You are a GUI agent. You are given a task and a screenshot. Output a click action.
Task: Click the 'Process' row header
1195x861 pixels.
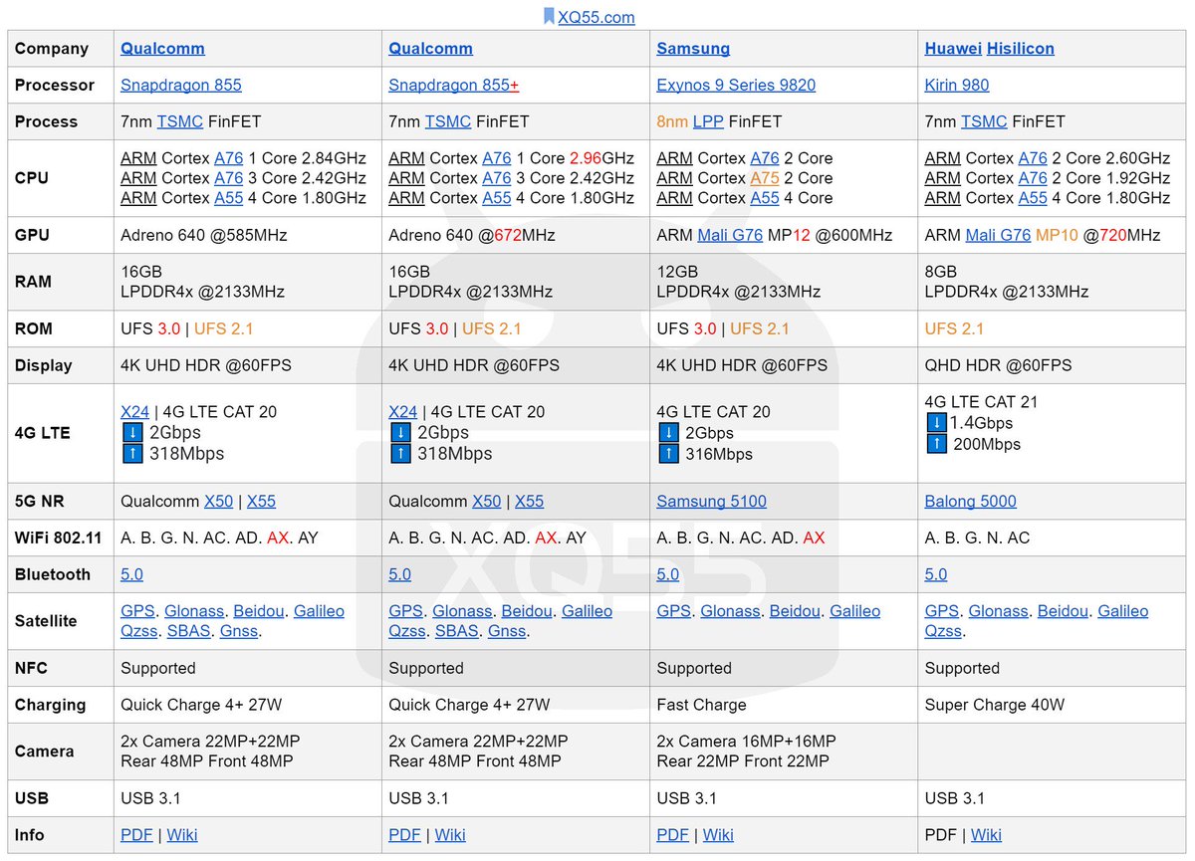click(46, 121)
